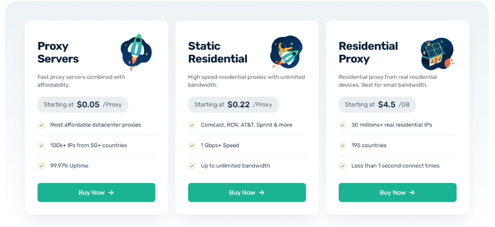Click checkmark beside 1 Gbps+ Speed

[x=192, y=146]
